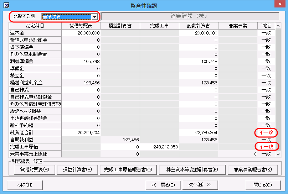Proceed with 次へ(N) button
288x194 pixels.
(200, 185)
